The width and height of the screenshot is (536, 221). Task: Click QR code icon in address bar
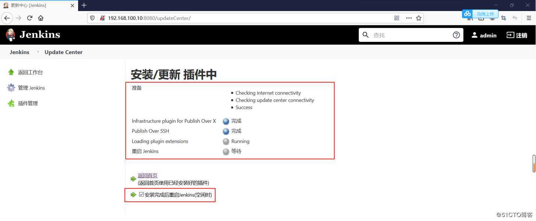click(397, 18)
